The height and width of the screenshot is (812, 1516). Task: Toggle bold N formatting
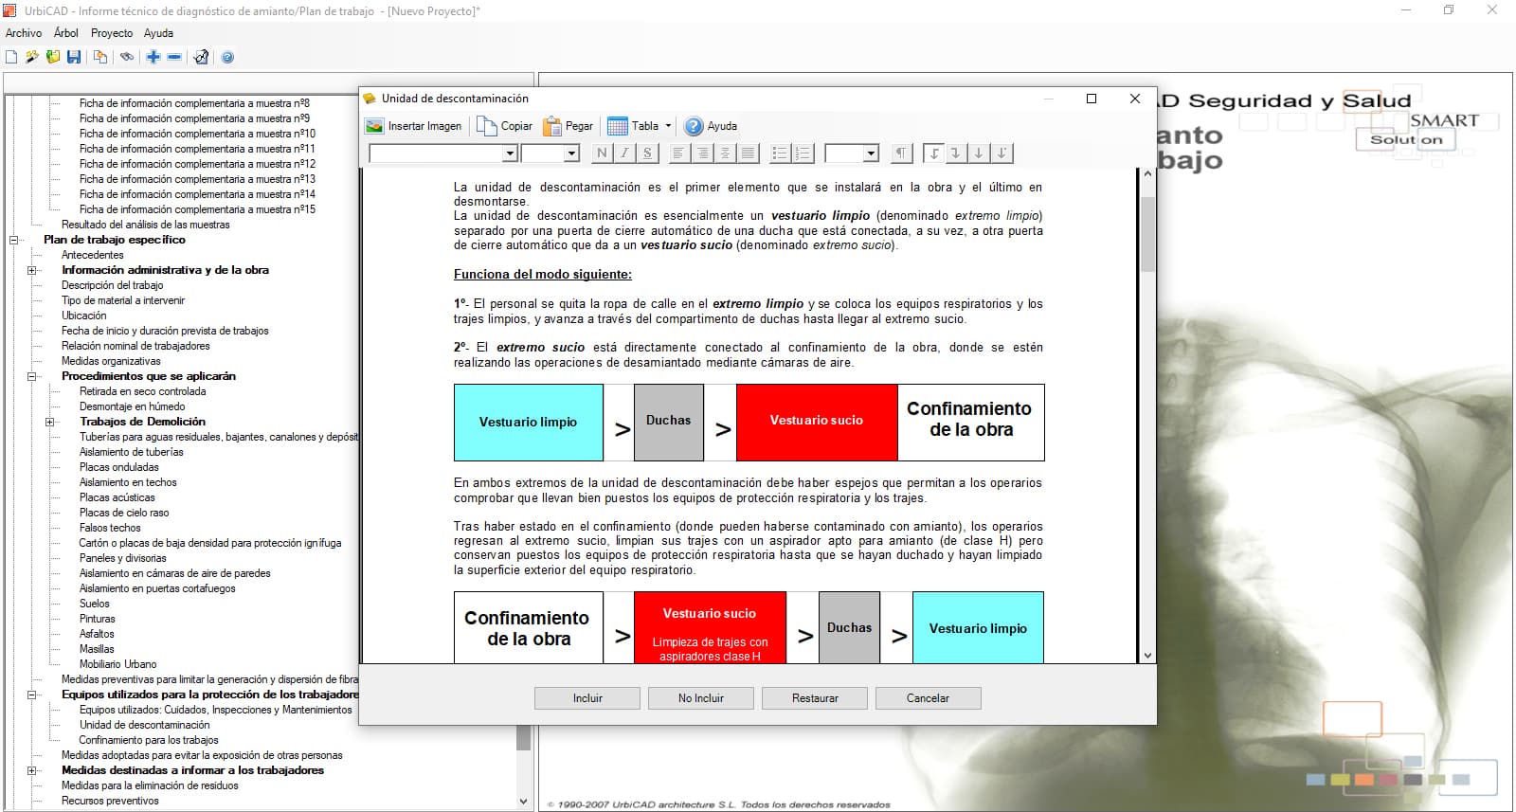(x=603, y=153)
